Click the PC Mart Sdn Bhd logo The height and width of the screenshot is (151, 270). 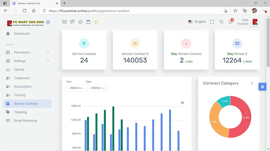pyautogui.click(x=25, y=23)
